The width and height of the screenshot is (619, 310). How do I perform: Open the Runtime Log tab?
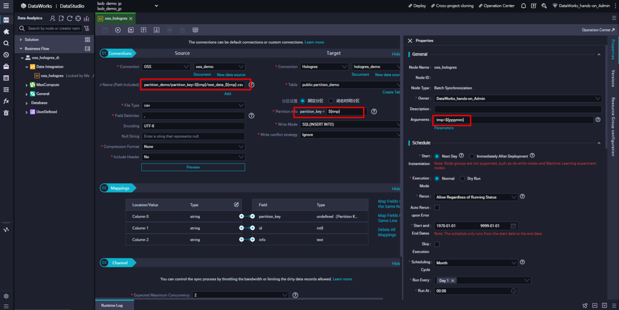point(112,305)
